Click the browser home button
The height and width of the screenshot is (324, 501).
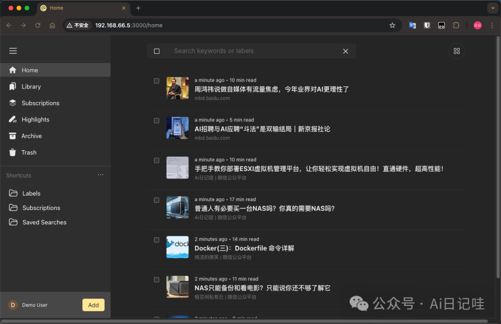click(x=52, y=25)
